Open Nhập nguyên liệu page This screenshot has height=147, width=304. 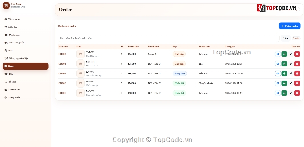pyautogui.click(x=25, y=58)
